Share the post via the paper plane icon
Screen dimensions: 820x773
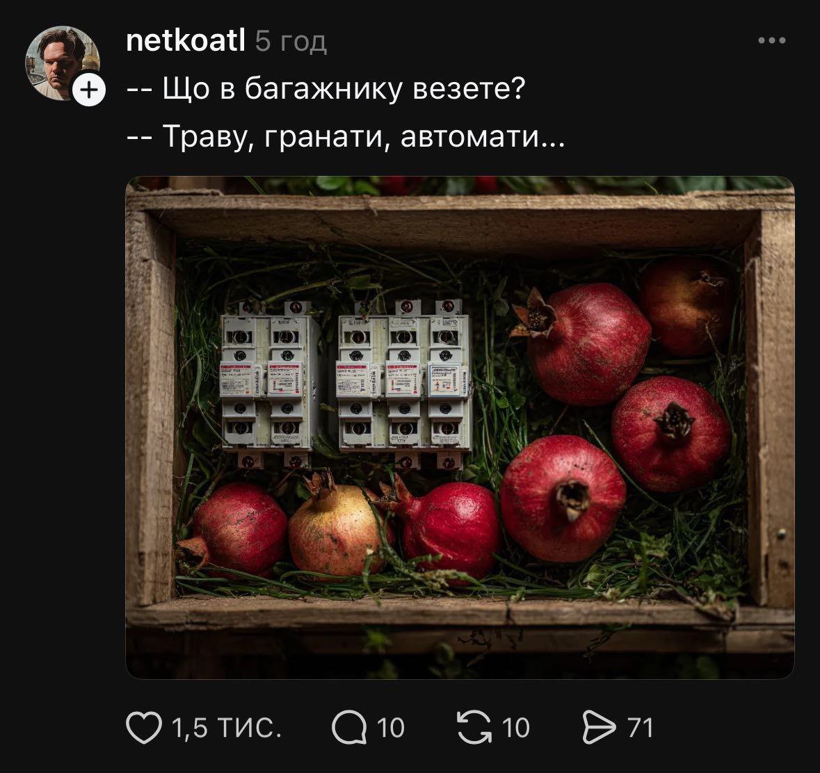[600, 728]
